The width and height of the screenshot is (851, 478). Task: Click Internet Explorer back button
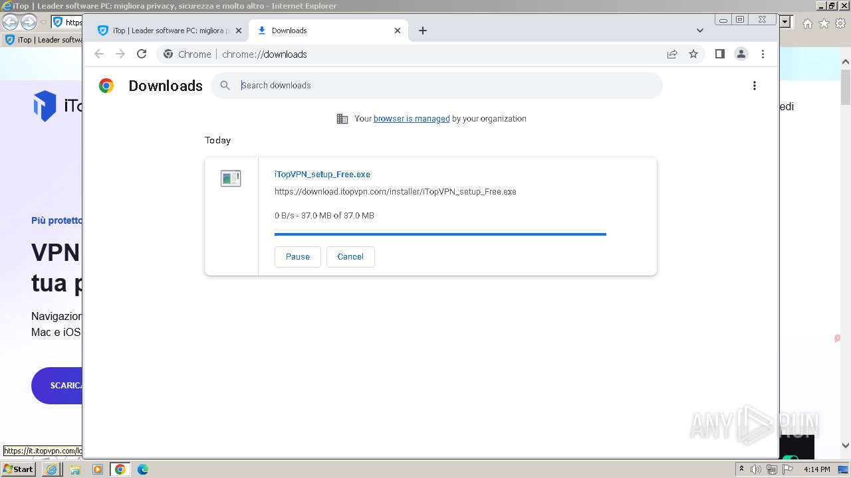pos(10,22)
